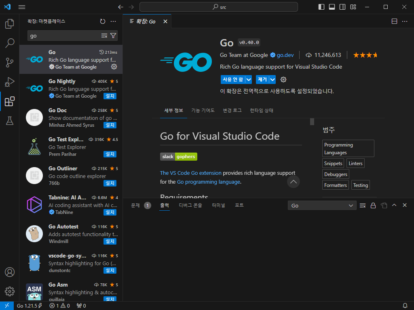Select Debuggers category tag

336,174
